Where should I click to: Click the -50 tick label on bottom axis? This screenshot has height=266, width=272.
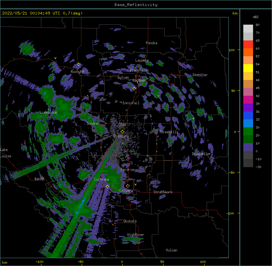tap(80, 262)
